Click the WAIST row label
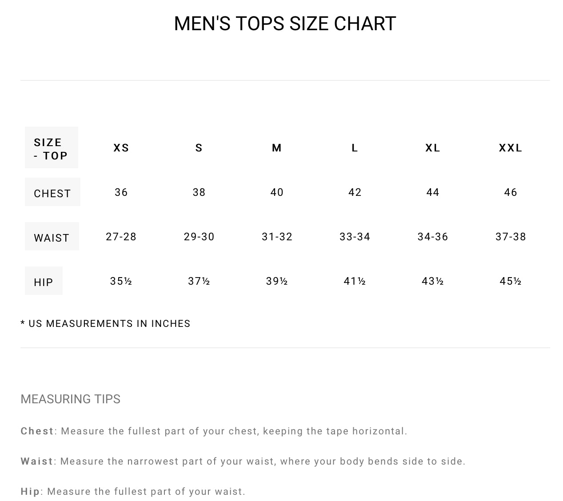563x501 pixels. pos(52,238)
